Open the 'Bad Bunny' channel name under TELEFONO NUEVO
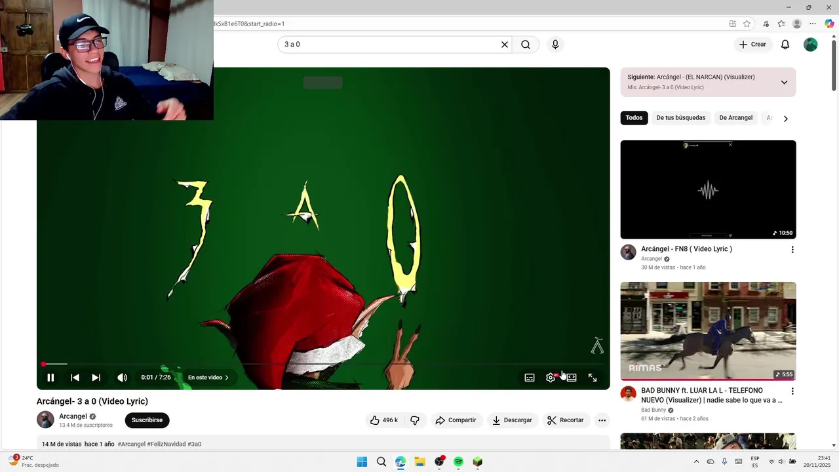Screen dimensions: 839x472 pyautogui.click(x=654, y=410)
